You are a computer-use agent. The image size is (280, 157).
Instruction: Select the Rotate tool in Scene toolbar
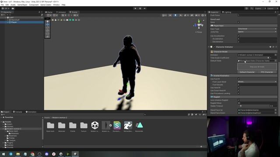[48, 27]
